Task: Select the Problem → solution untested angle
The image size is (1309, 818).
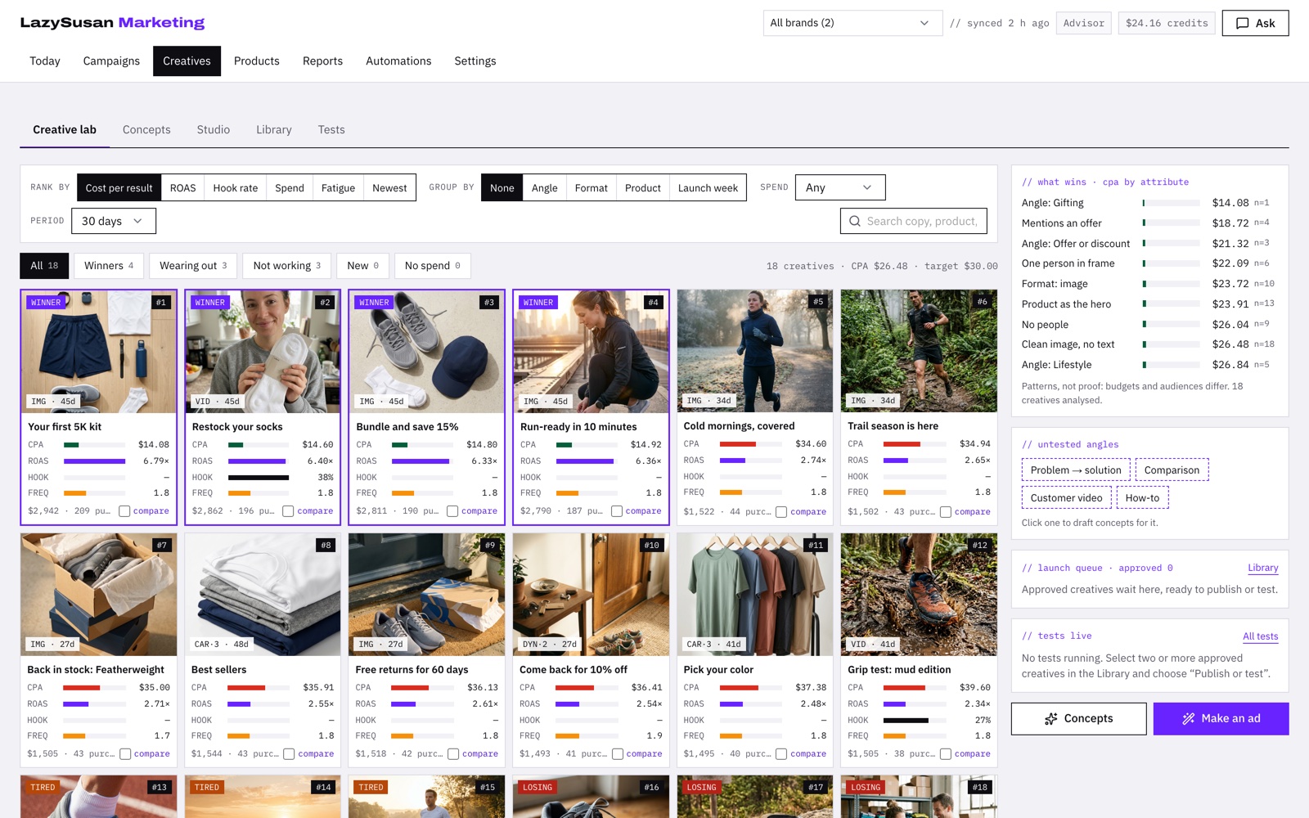Action: tap(1076, 470)
